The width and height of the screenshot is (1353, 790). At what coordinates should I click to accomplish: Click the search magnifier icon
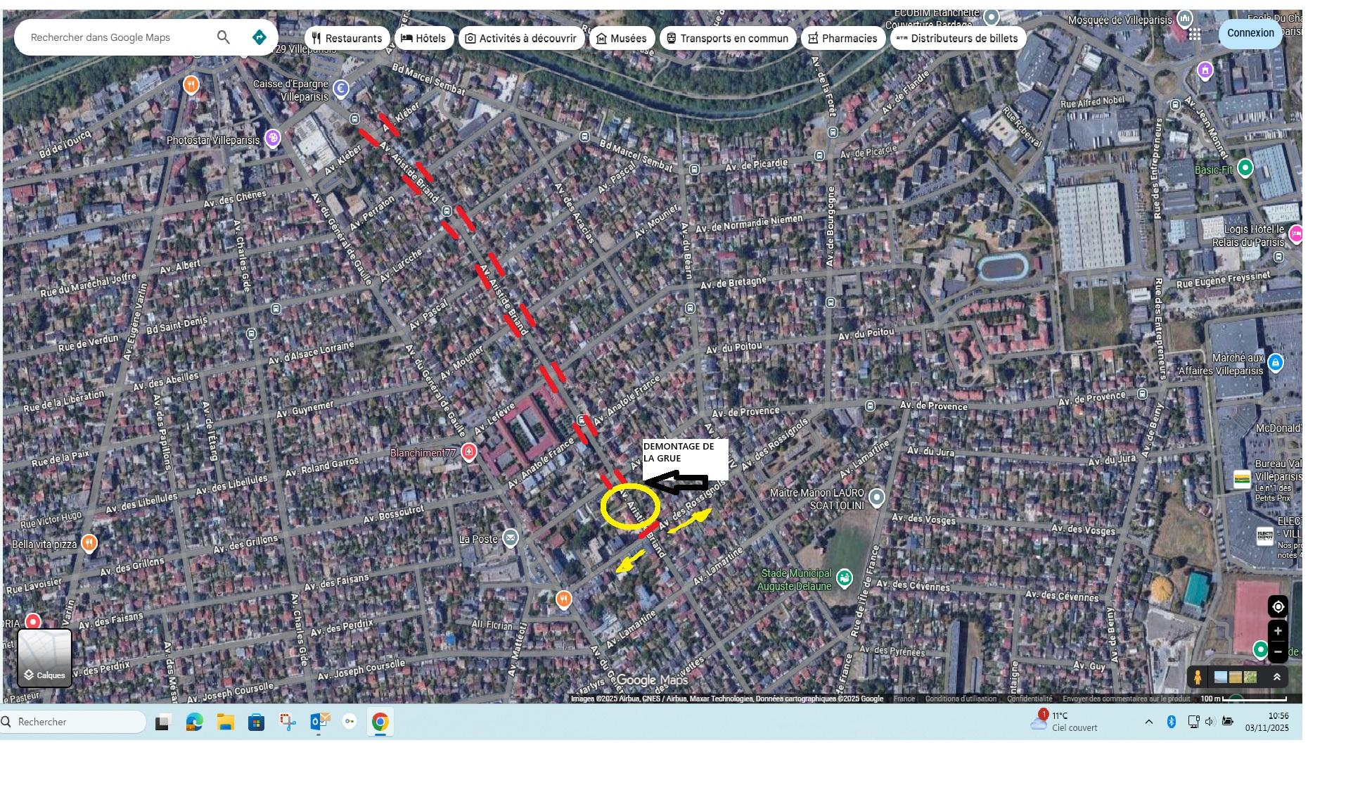tap(223, 37)
